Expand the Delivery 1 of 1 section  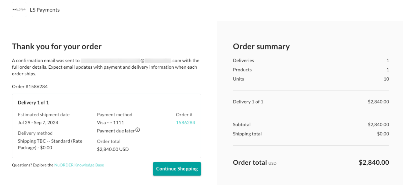point(33,102)
